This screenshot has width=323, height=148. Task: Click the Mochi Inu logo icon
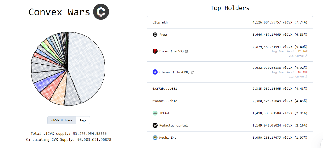[x=155, y=138]
